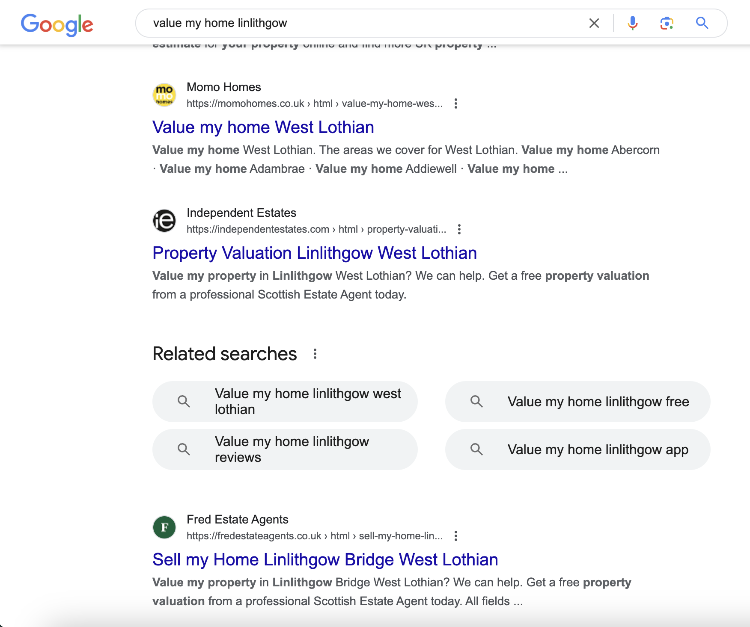Clear the search box text
The image size is (750, 627).
point(594,23)
